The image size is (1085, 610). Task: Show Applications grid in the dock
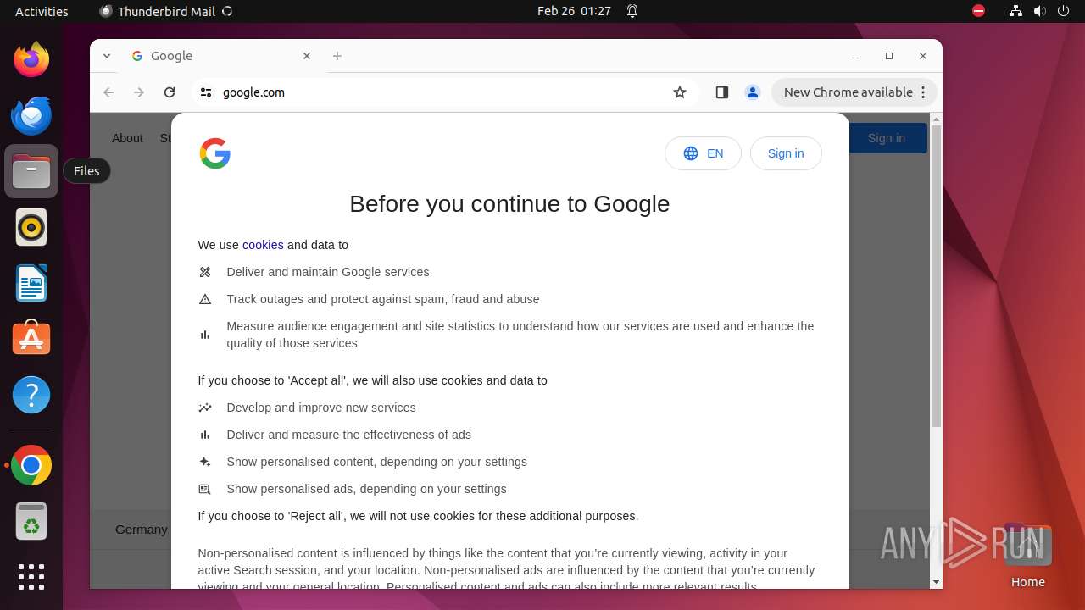pos(31,577)
